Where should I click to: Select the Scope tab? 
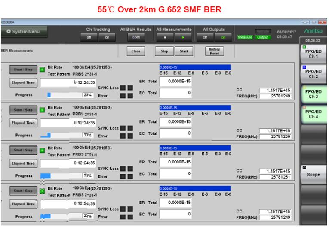(313, 175)
